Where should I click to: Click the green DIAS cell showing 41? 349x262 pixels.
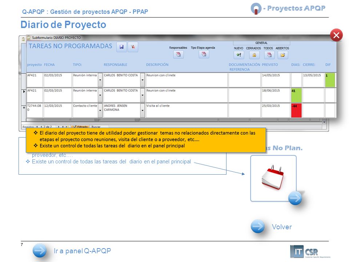point(296,95)
